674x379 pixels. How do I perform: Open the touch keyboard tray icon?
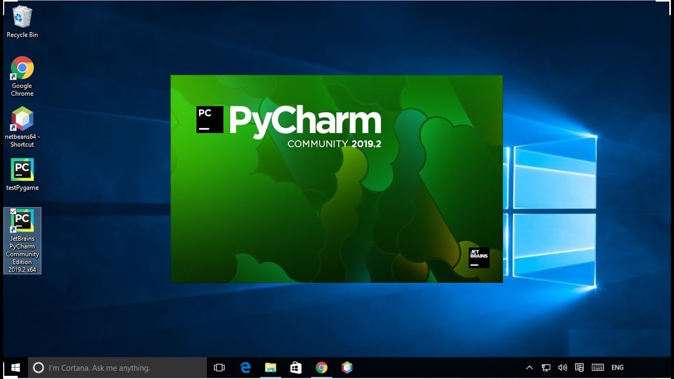pos(598,367)
